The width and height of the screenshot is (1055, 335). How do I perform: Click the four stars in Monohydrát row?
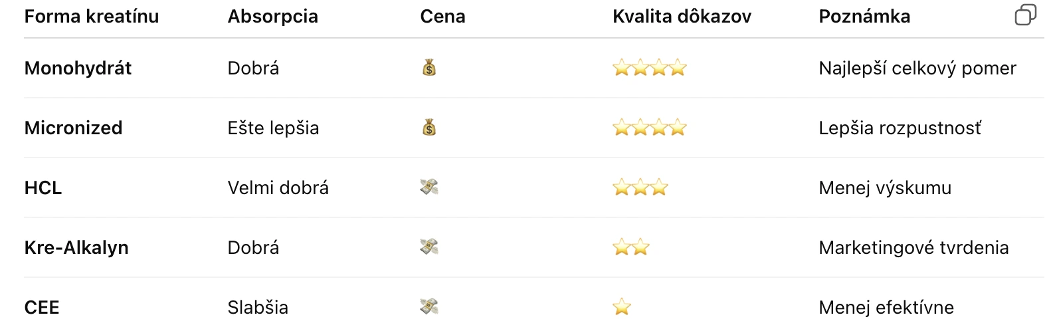tap(649, 68)
